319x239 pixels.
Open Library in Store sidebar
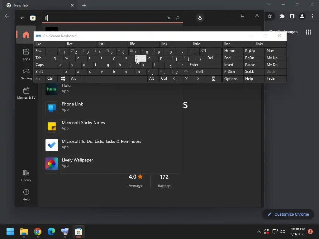click(26, 176)
